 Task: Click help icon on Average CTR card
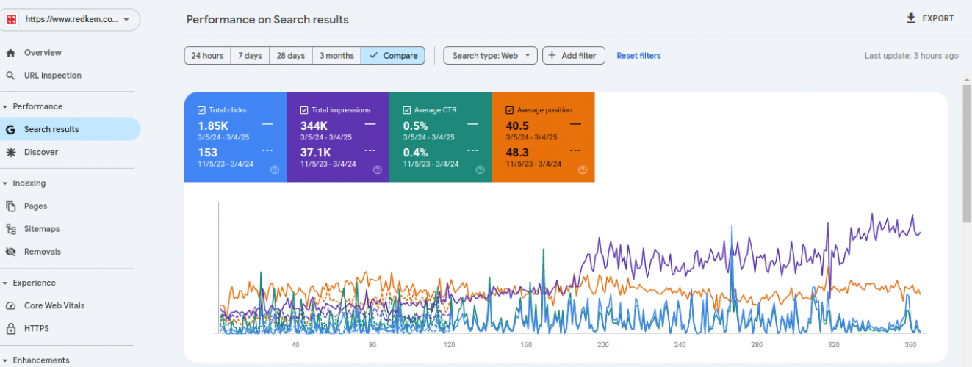click(x=480, y=170)
